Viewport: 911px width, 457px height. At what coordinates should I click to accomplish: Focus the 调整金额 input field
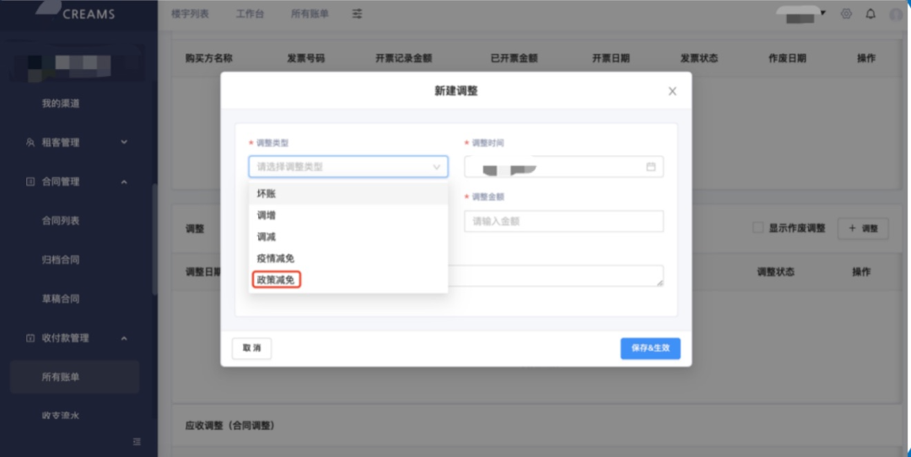[x=563, y=221]
